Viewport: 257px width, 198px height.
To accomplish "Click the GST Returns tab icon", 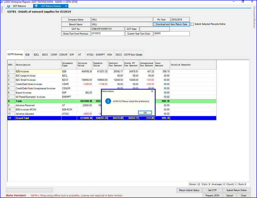I will [x=9, y=6].
